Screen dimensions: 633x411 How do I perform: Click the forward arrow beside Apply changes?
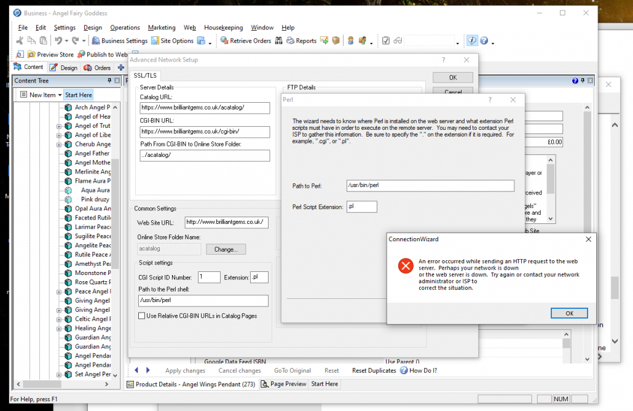pyautogui.click(x=148, y=370)
